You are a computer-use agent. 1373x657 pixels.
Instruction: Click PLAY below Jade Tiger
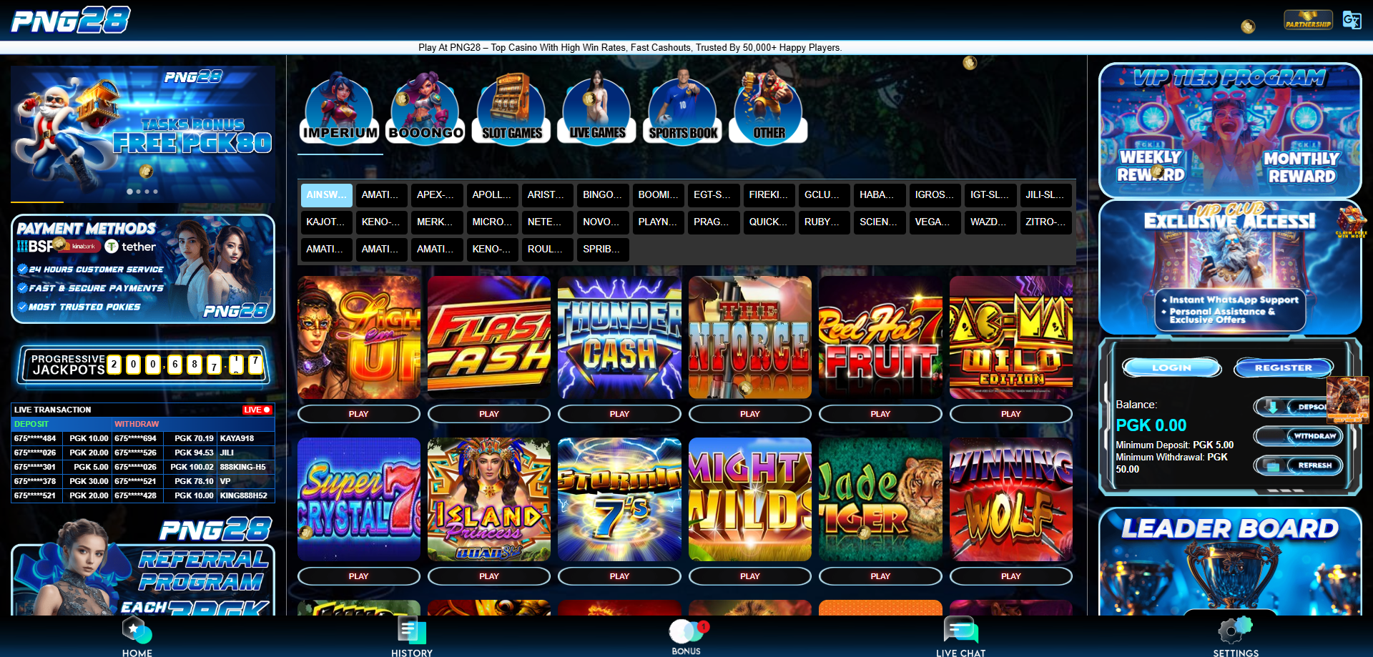(x=880, y=576)
